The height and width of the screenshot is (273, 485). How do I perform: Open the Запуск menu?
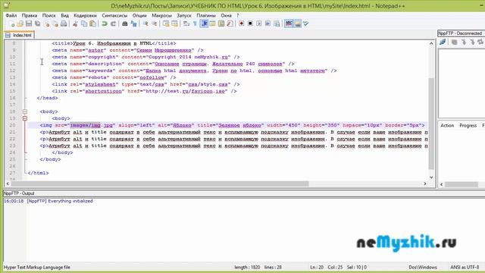click(183, 15)
